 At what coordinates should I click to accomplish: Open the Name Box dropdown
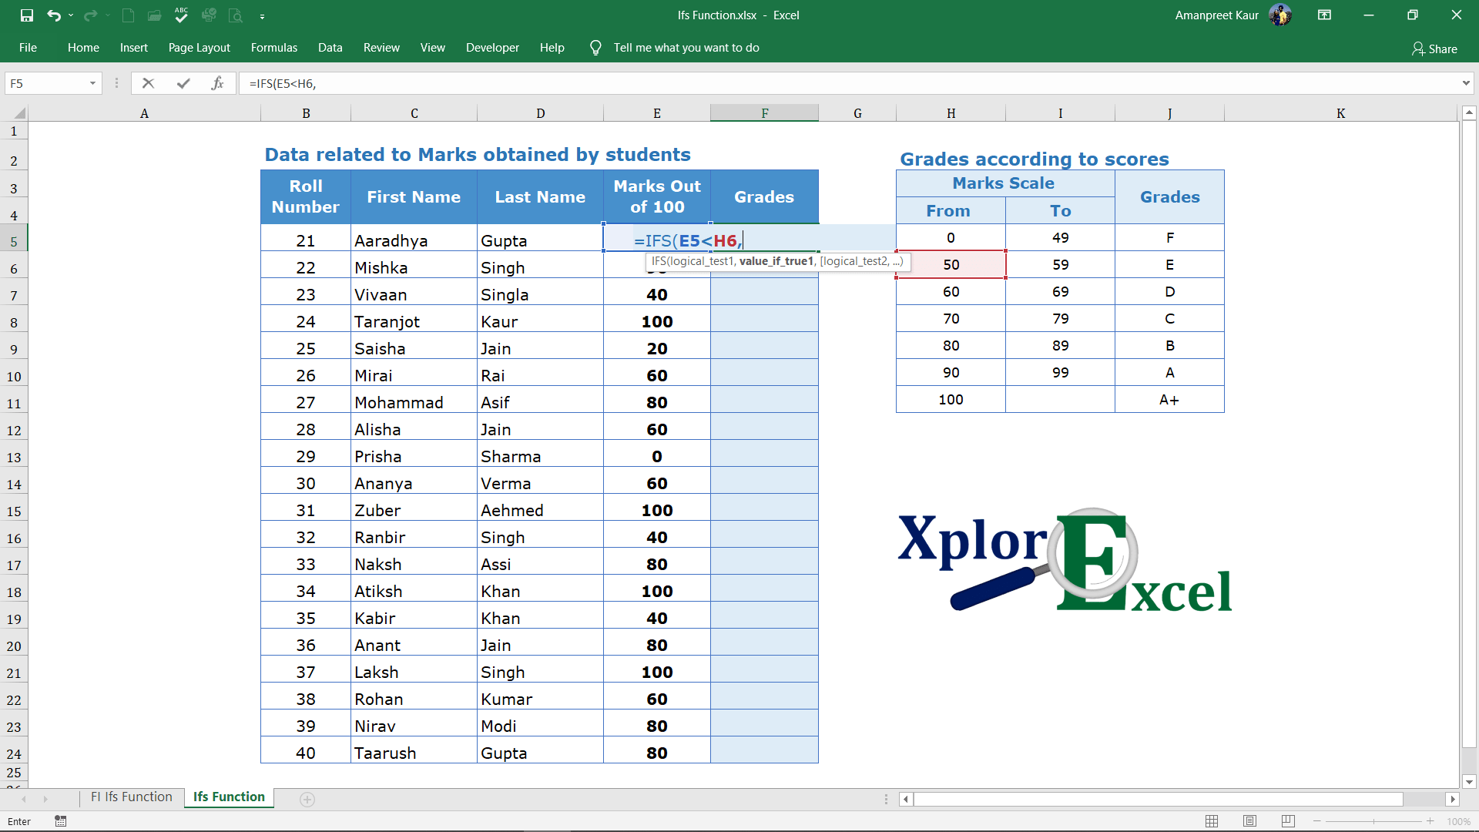[x=92, y=82]
